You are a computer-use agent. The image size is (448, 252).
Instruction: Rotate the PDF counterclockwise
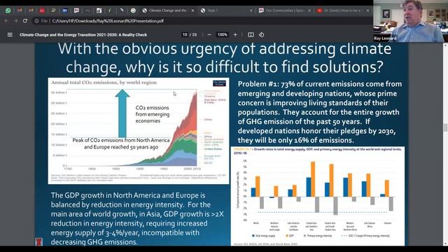261,34
